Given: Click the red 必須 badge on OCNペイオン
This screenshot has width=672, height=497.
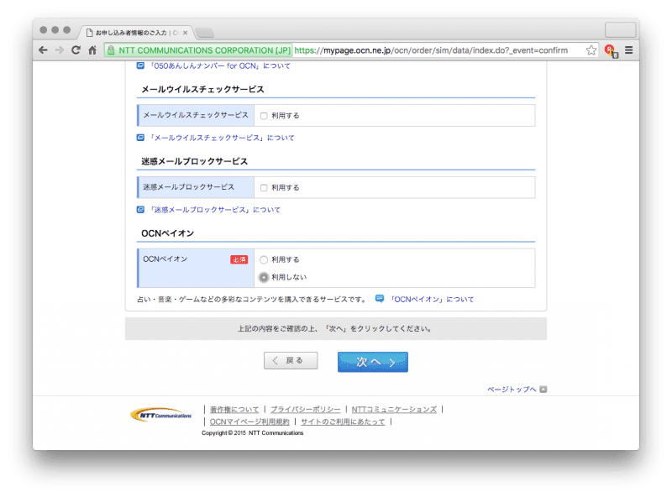Looking at the screenshot, I should (x=239, y=259).
